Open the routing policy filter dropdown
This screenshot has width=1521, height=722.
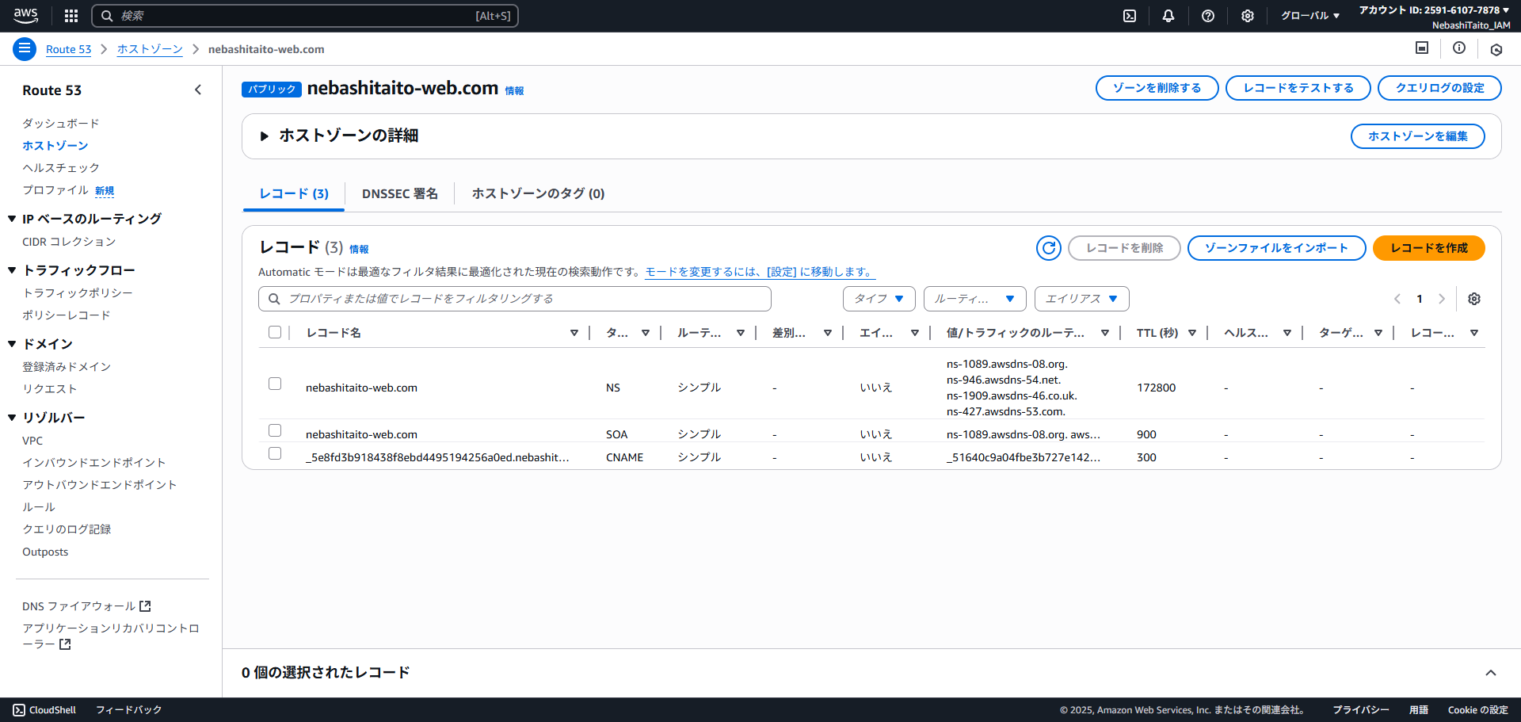tap(975, 299)
